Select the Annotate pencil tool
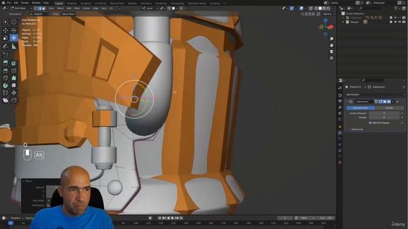Screen dimensions: 408x229 click(6, 46)
